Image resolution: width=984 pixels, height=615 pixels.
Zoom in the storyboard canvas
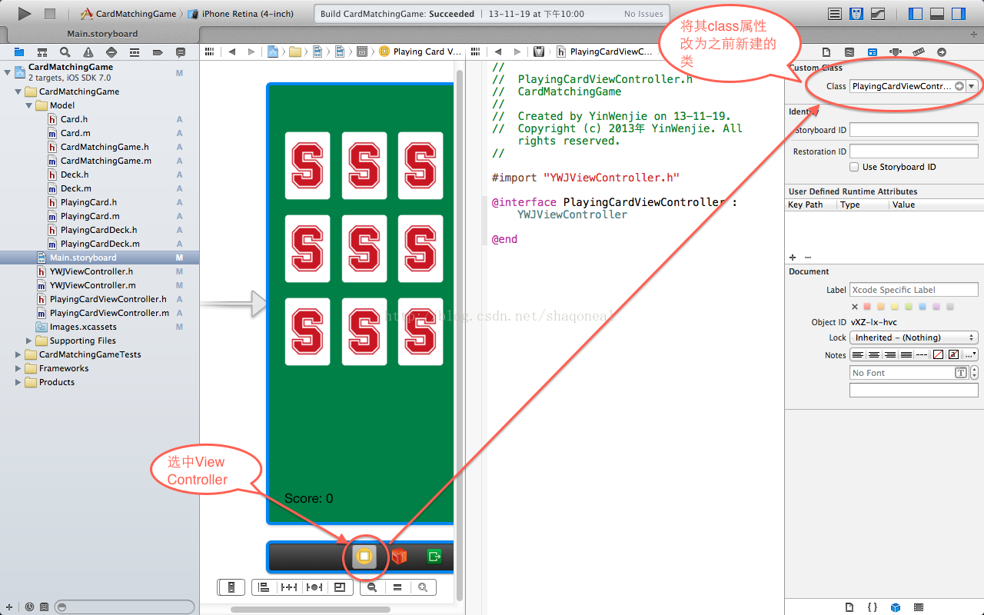pyautogui.click(x=423, y=587)
